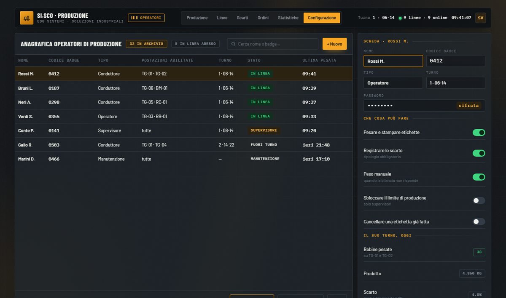Screen dimensions: 506x298
Task: Open the Statistiche tab
Action: [288, 18]
